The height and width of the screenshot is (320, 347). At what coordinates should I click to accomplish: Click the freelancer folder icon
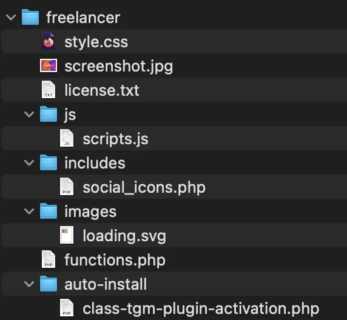point(30,17)
